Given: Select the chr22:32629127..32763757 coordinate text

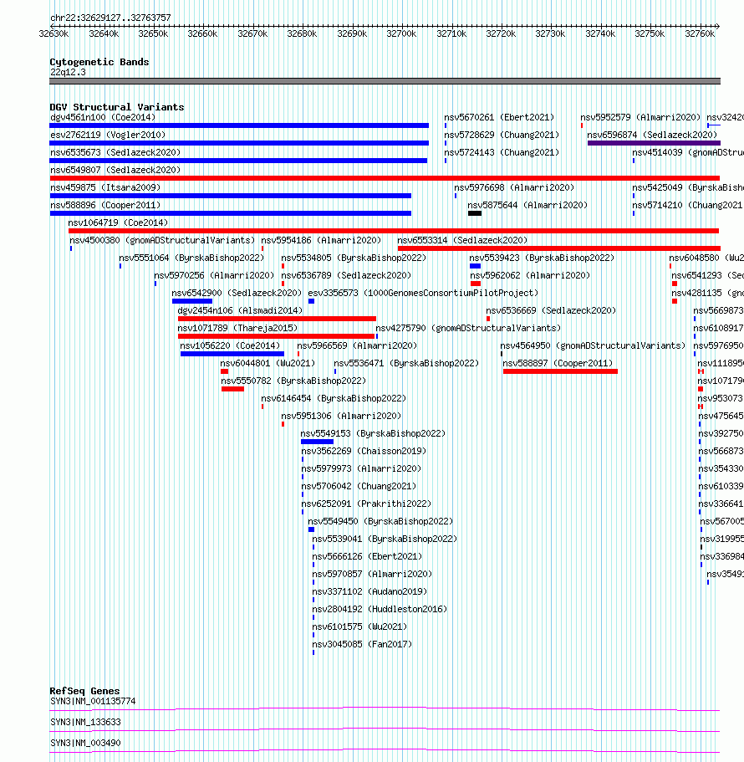Looking at the screenshot, I should click(110, 18).
